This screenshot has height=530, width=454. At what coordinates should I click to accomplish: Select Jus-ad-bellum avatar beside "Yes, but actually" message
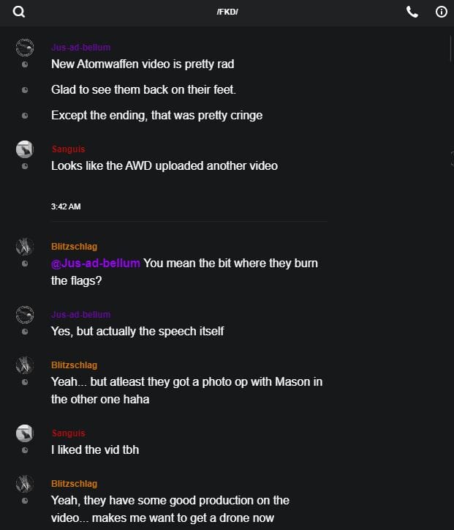[25, 315]
